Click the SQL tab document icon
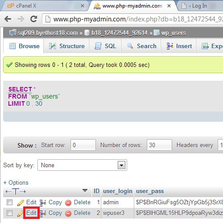Screen dimensions: 223x223 pyautogui.click(x=98, y=46)
